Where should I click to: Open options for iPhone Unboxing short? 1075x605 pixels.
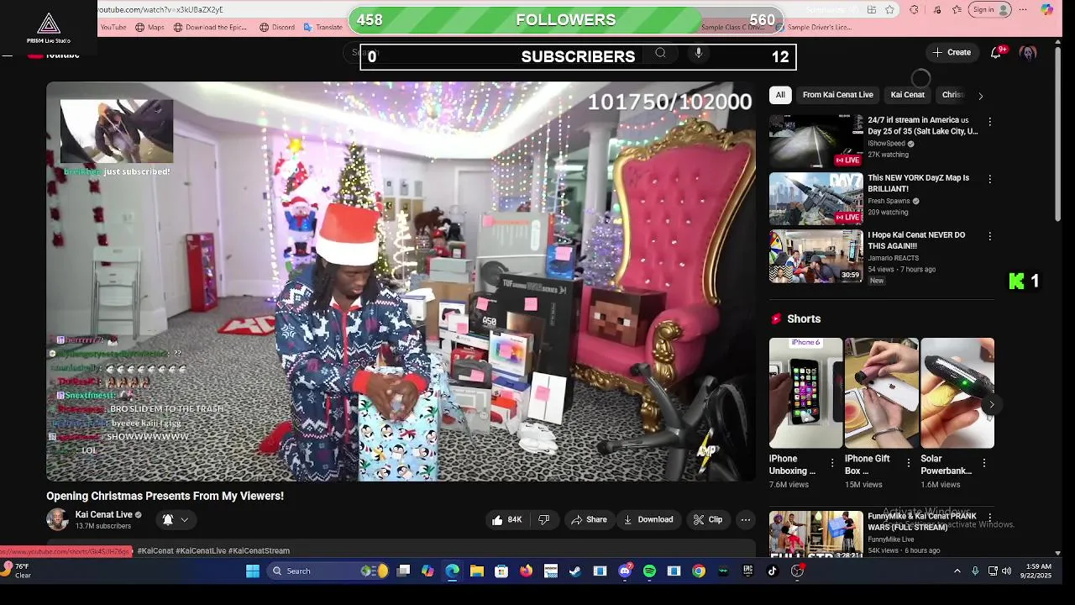coord(832,463)
